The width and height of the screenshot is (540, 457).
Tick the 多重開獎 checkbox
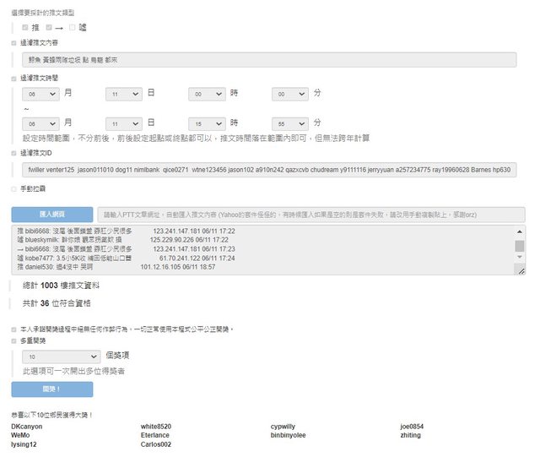click(x=14, y=341)
